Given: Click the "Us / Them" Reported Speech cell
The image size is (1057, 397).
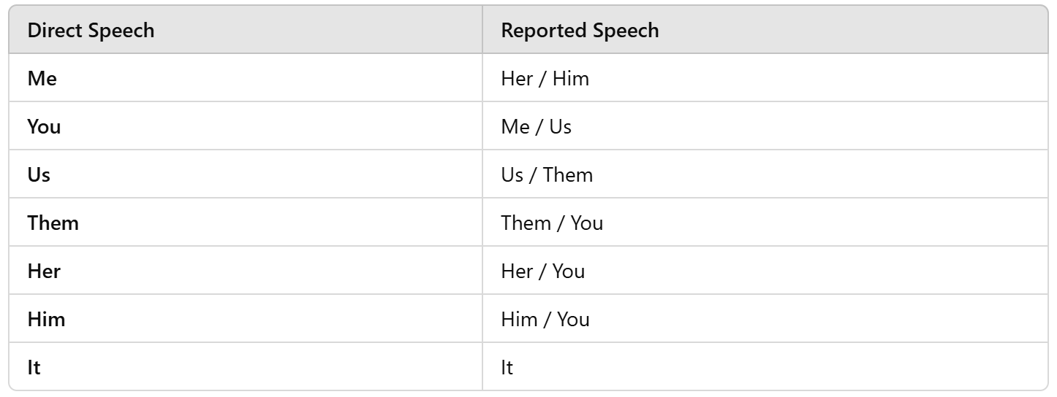Looking at the screenshot, I should (547, 175).
